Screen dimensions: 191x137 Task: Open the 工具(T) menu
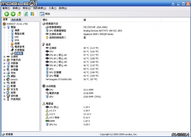[53, 8]
